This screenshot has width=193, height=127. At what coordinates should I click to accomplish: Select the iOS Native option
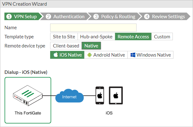pyautogui.click(x=67, y=55)
